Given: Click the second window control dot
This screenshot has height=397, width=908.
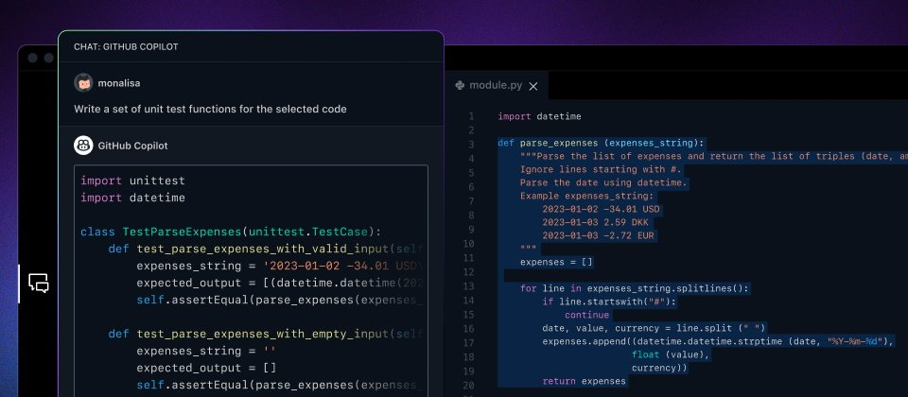Looking at the screenshot, I should tap(47, 58).
